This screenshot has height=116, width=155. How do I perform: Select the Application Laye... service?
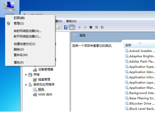(x=142, y=82)
